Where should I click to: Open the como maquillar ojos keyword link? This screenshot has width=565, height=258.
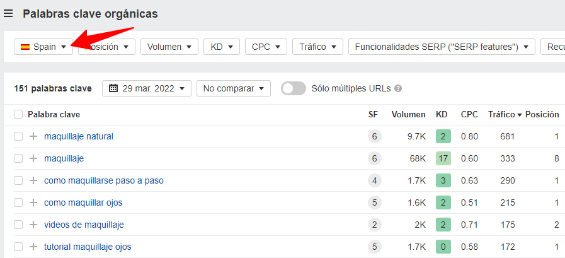(x=83, y=202)
